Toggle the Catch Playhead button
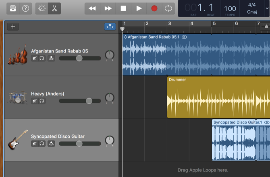 110,26
